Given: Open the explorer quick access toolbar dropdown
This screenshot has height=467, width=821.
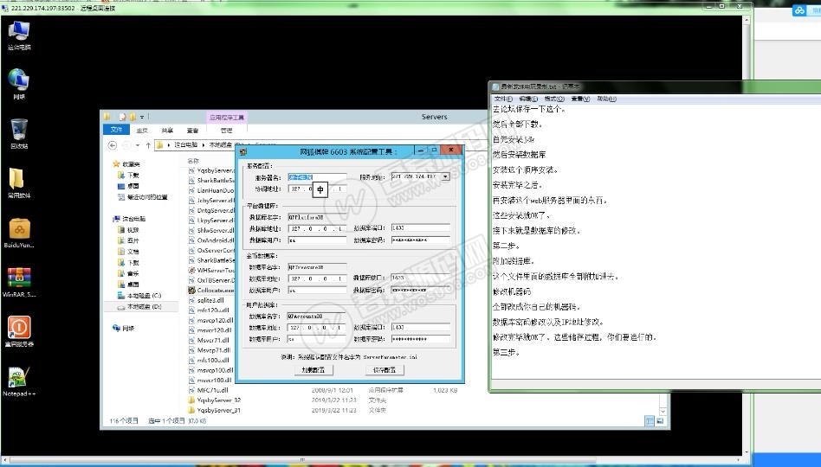Looking at the screenshot, I should 142,117.
